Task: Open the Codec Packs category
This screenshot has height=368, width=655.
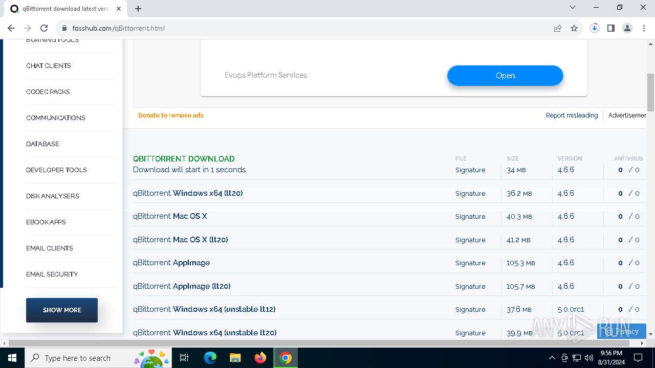Action: (x=48, y=92)
